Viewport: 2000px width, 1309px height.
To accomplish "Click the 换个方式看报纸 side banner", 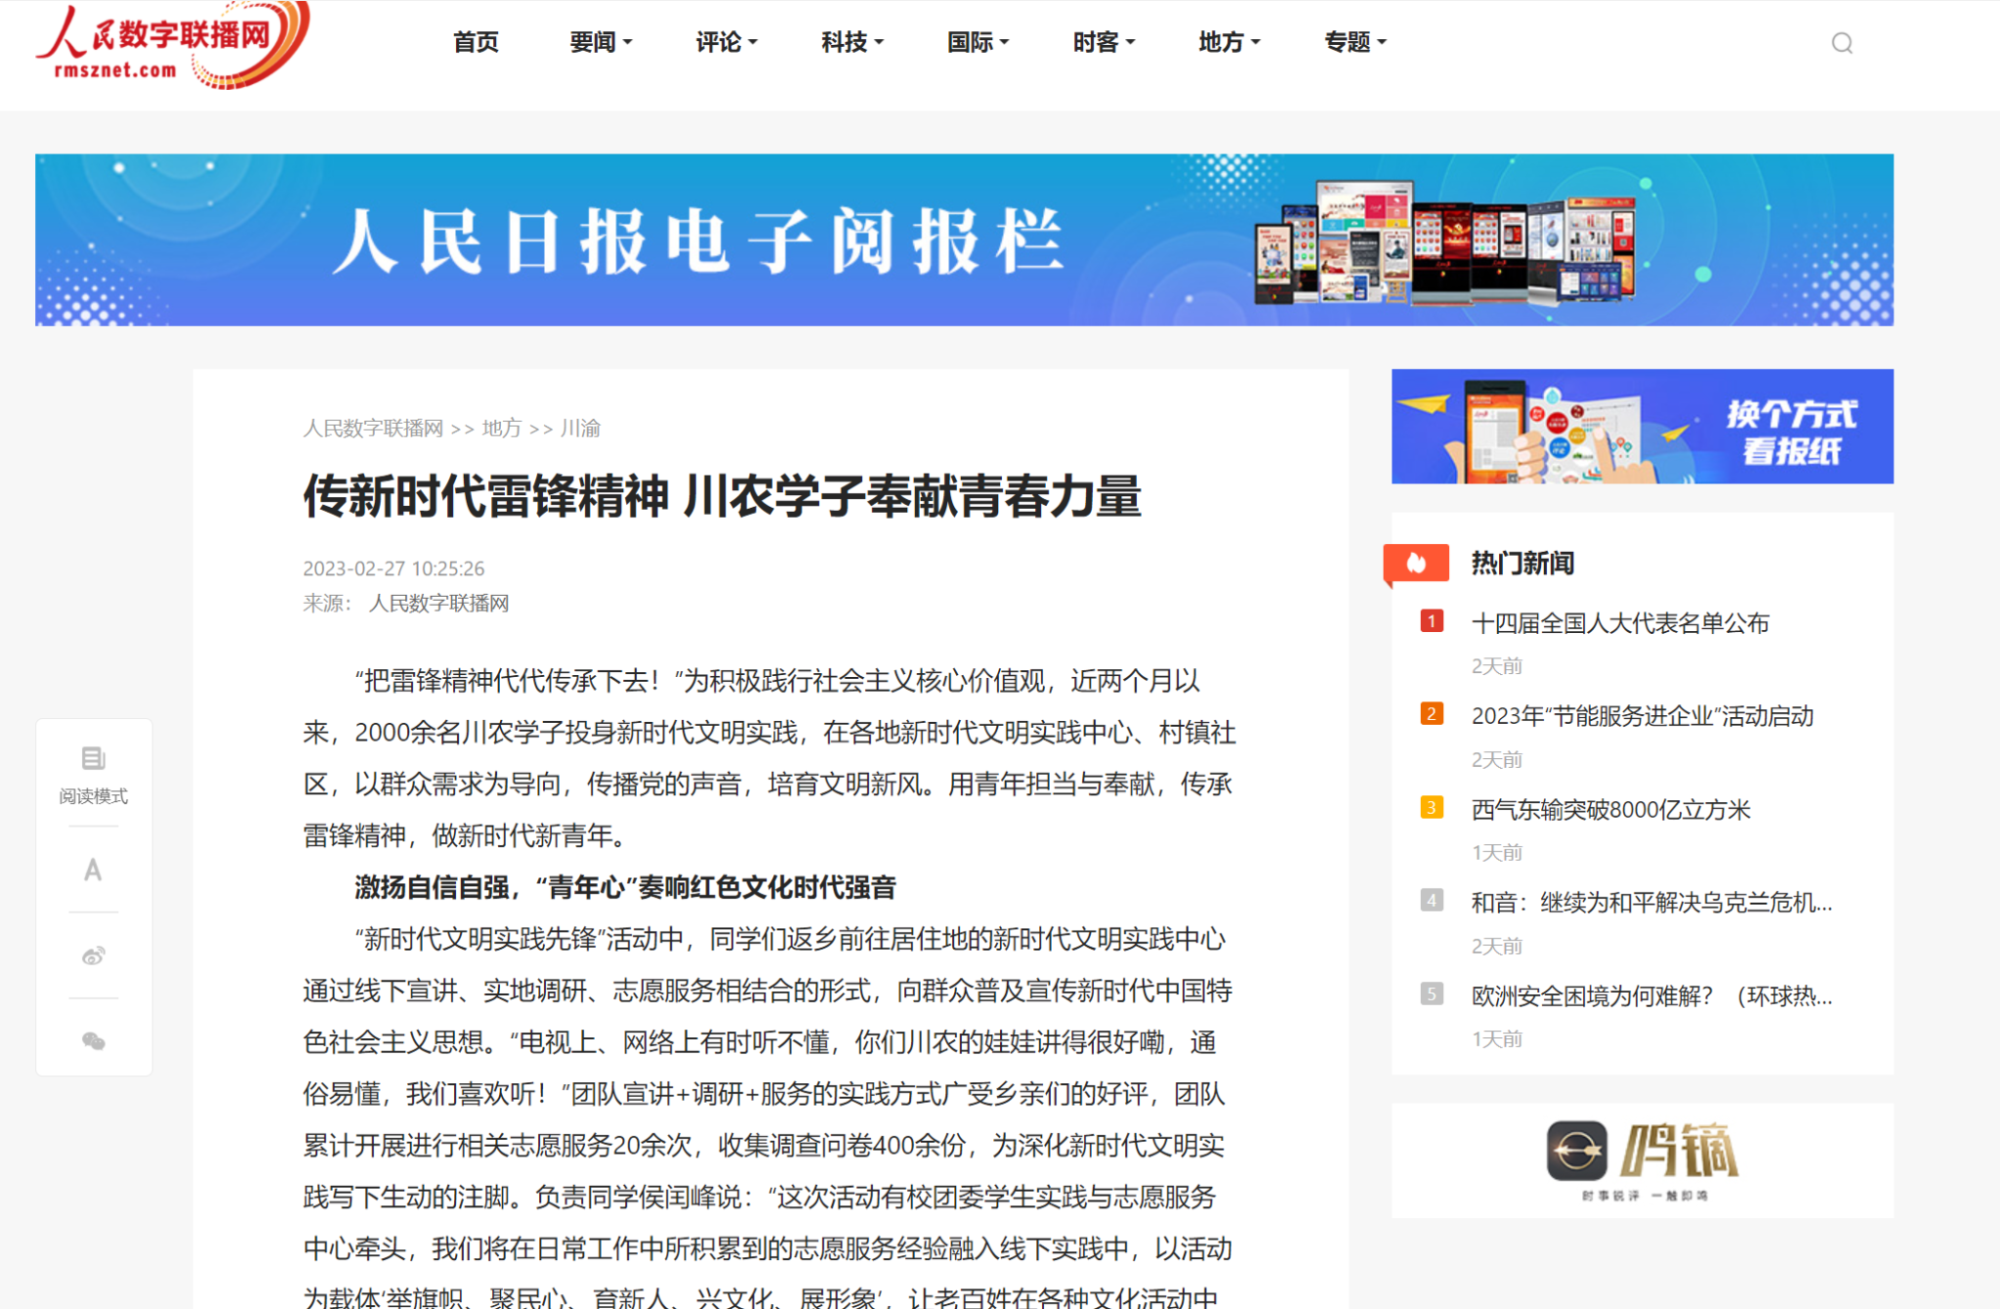I will 1642,426.
